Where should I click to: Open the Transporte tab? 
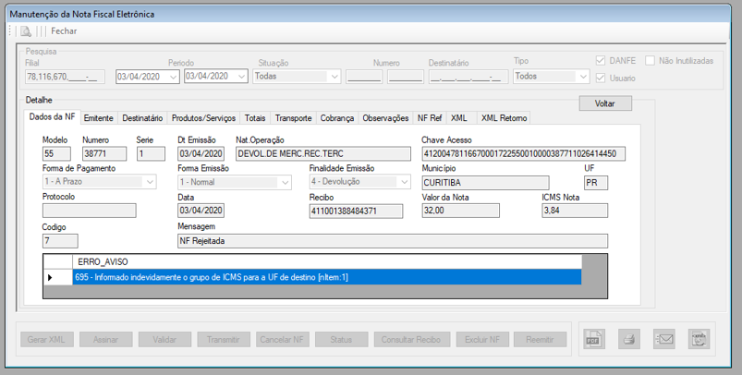pos(294,118)
